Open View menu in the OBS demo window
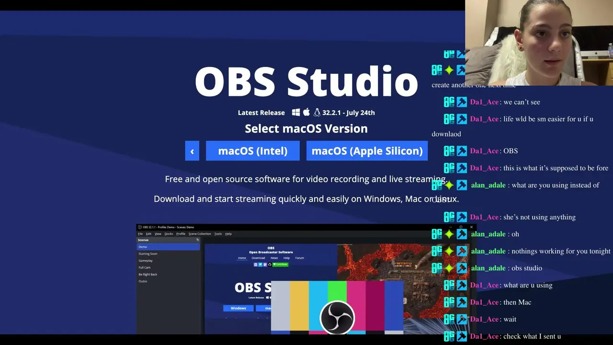The image size is (613, 345). click(158, 234)
